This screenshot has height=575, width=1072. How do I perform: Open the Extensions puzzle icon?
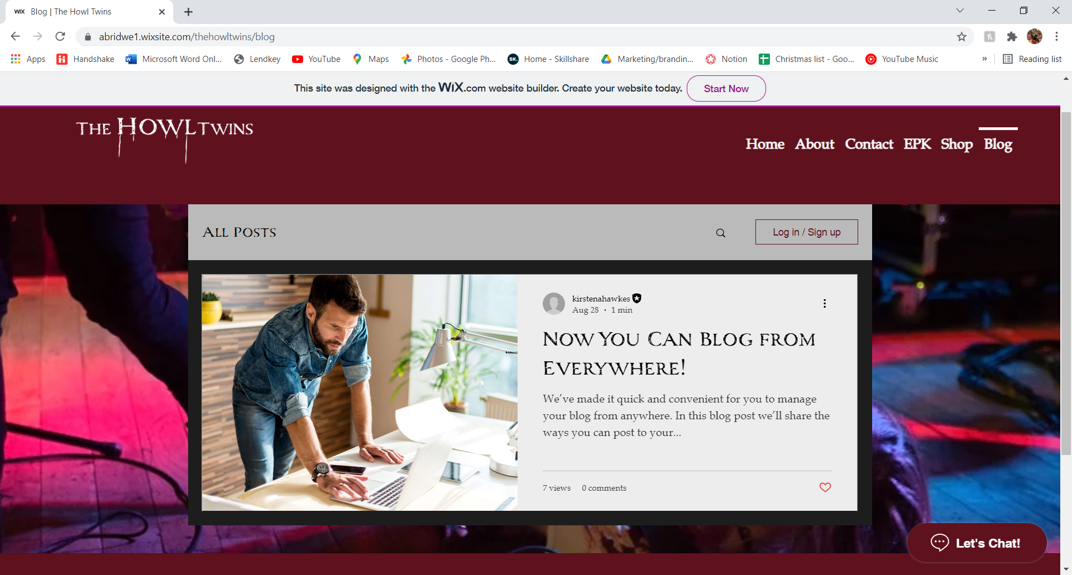pyautogui.click(x=1012, y=37)
